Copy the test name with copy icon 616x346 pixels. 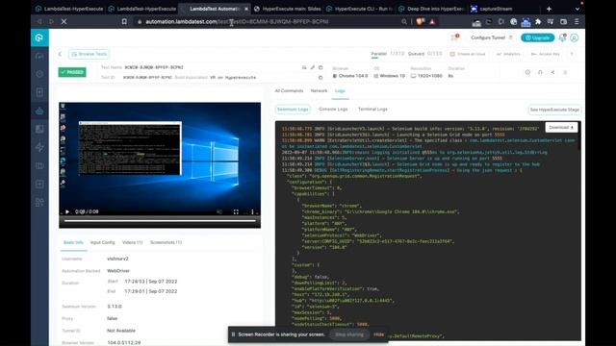coord(321,67)
